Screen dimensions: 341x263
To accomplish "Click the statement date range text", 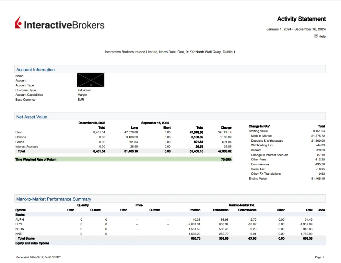I will (296, 29).
